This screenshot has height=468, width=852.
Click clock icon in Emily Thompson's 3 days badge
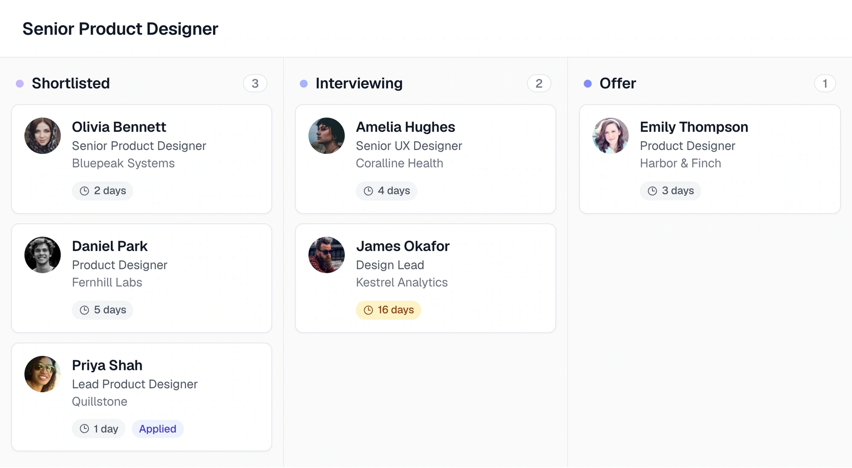click(x=652, y=191)
